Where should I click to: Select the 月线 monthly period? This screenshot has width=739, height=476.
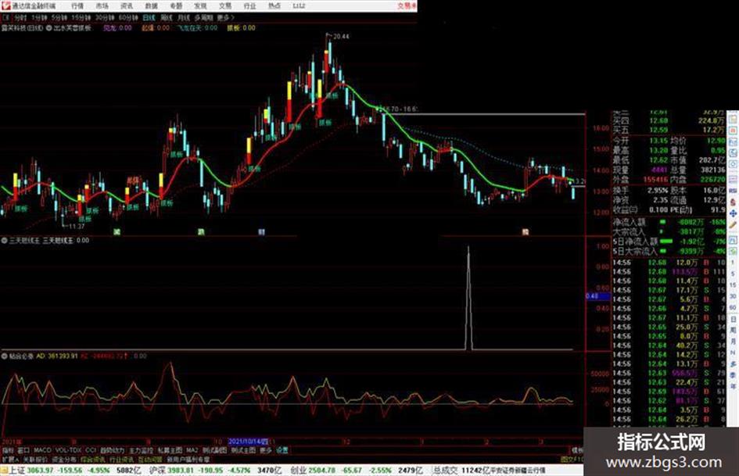pos(183,18)
